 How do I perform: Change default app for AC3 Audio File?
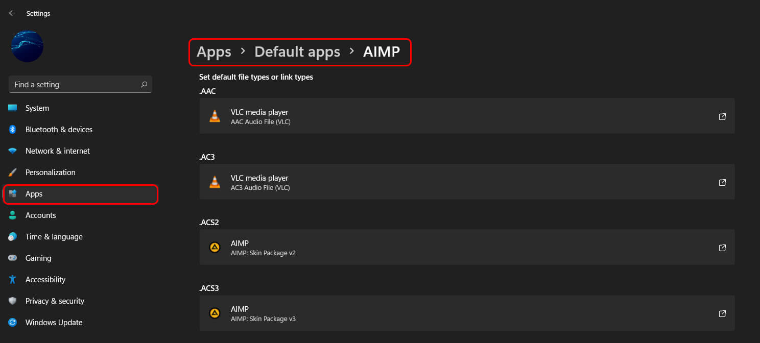tap(467, 182)
